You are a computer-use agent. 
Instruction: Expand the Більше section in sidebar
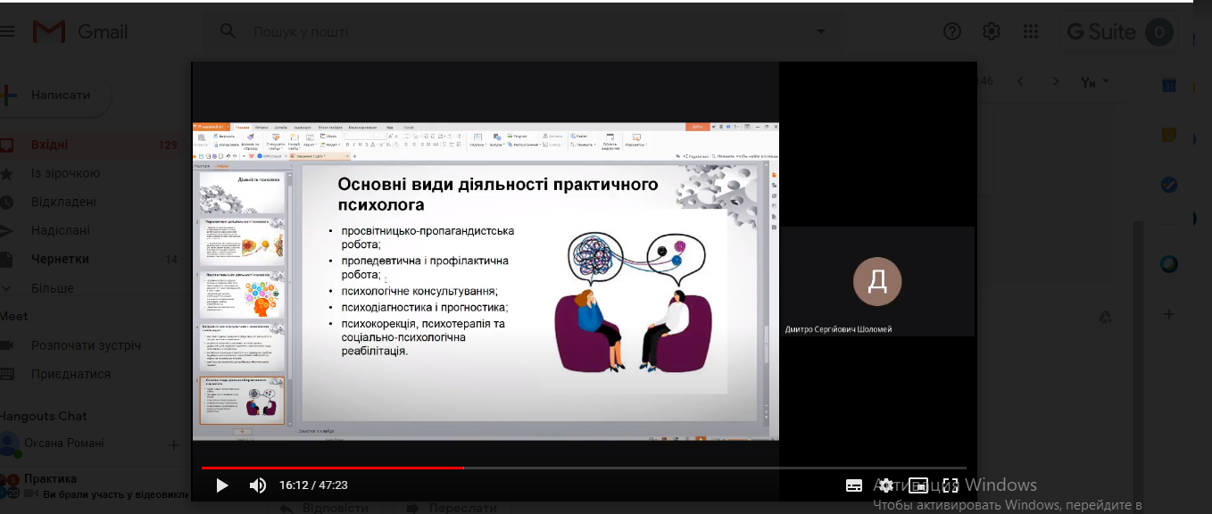[x=52, y=288]
